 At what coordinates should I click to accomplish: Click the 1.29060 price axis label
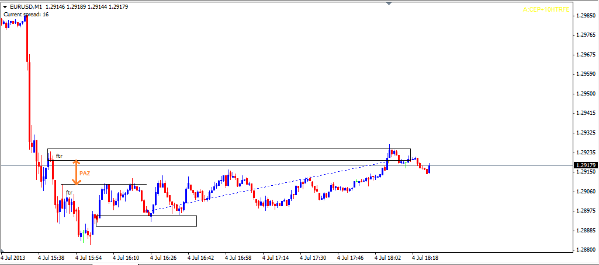click(x=585, y=192)
